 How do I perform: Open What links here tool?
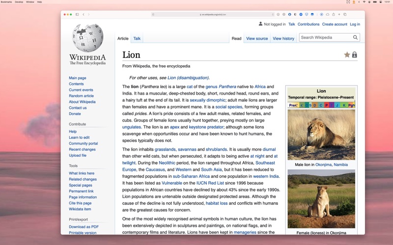tap(82, 173)
